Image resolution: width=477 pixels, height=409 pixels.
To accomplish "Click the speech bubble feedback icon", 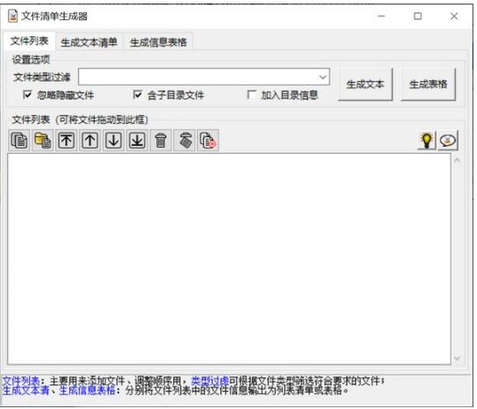I will tap(448, 141).
